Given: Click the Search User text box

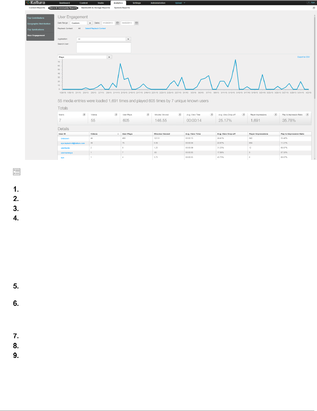Looking at the screenshot, I should [104, 47].
